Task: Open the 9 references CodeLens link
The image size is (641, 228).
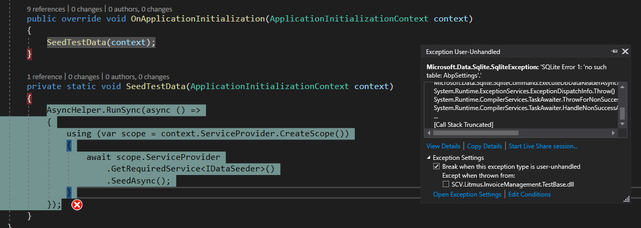Action: (x=46, y=9)
